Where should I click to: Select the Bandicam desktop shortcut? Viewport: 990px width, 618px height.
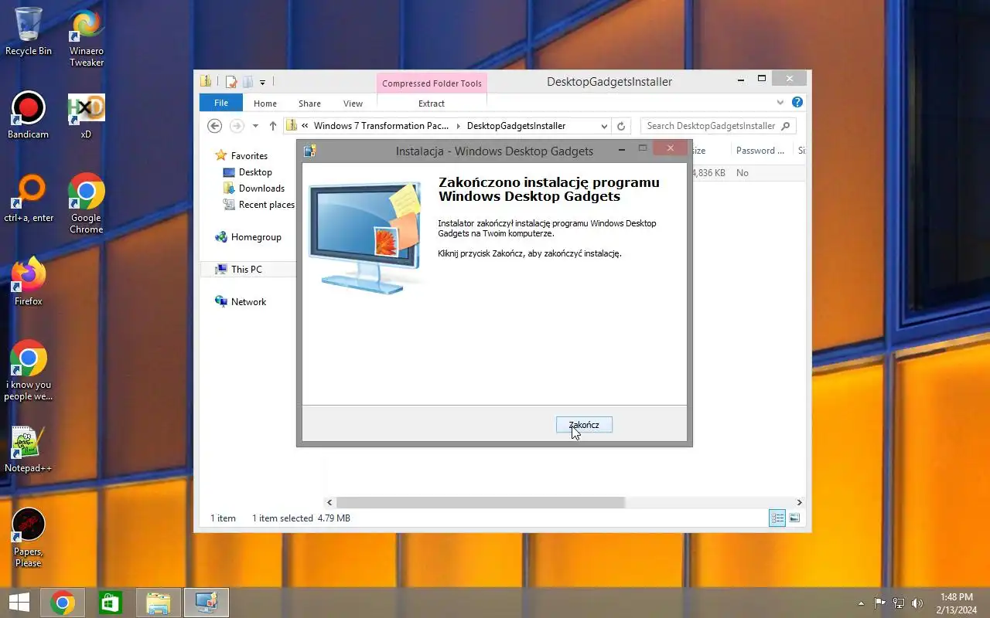point(29,116)
